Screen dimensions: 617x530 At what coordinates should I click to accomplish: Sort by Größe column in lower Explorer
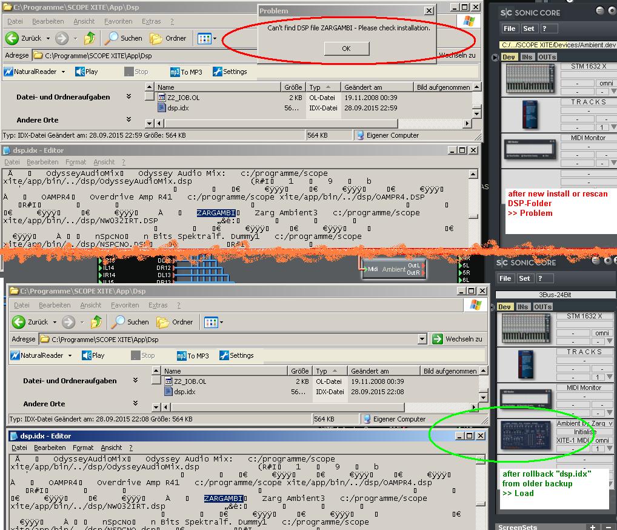coord(299,371)
